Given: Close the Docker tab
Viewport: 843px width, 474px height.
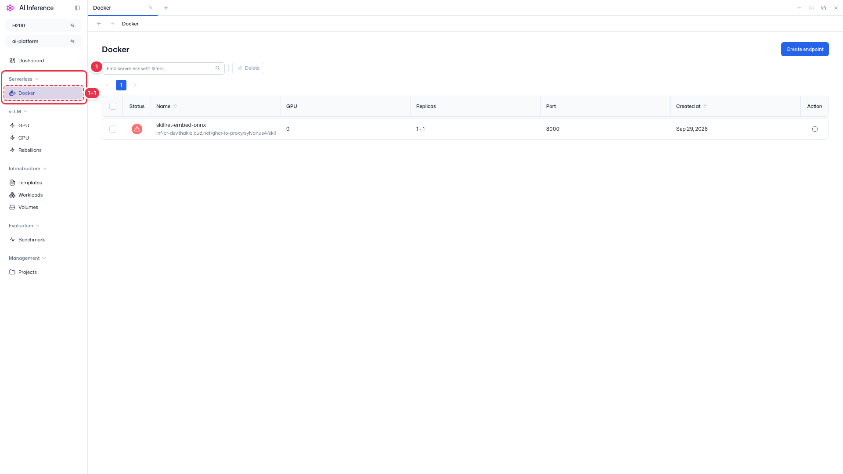Looking at the screenshot, I should click(151, 8).
